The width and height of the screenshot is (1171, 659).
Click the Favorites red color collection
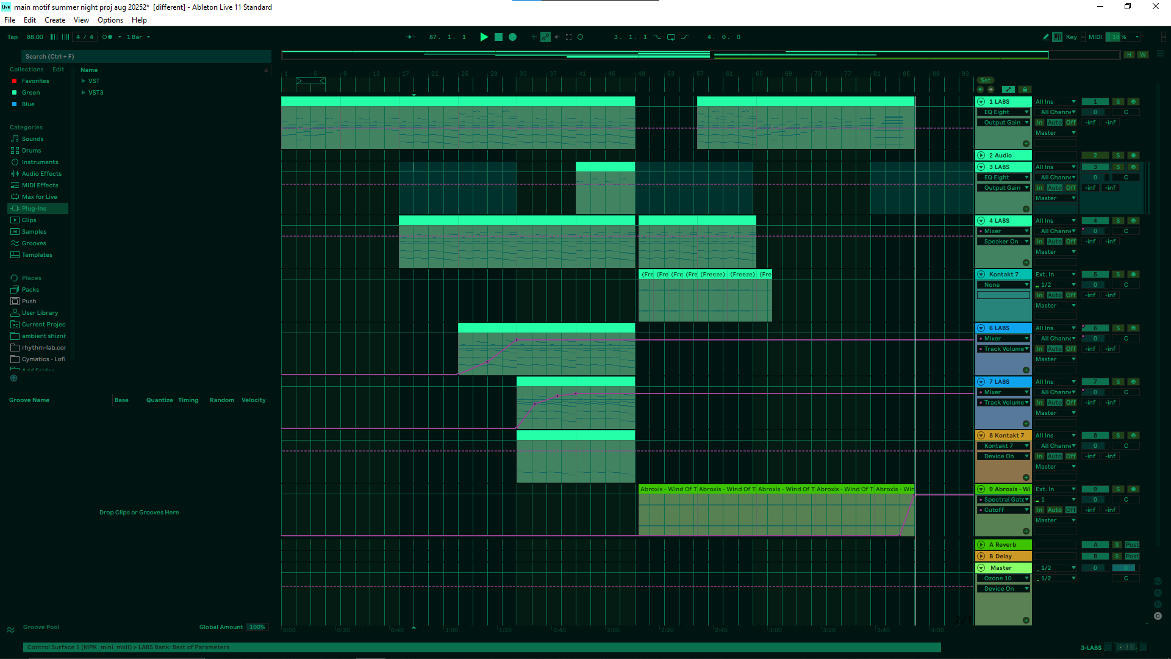coord(35,81)
